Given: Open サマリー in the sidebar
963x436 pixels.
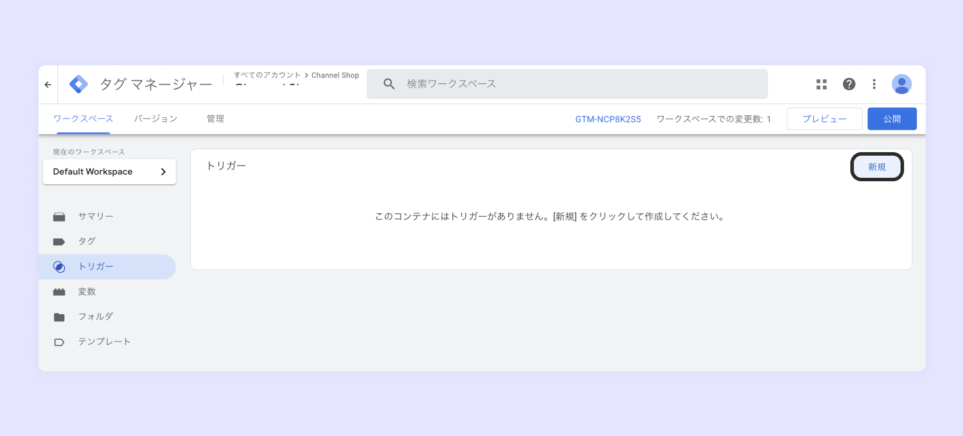Looking at the screenshot, I should point(107,217).
